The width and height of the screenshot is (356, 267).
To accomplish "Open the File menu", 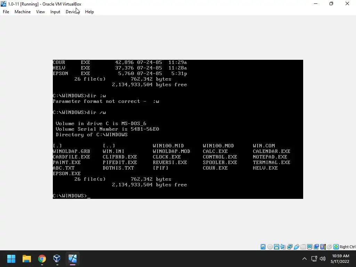I will point(6,12).
